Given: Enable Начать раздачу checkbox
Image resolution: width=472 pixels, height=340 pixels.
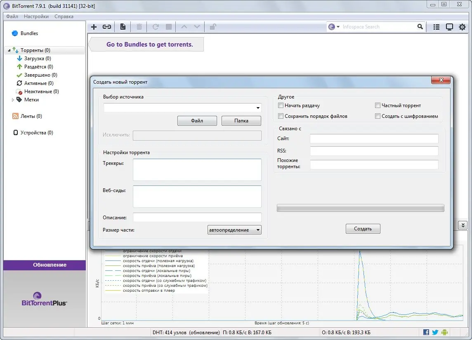Looking at the screenshot, I should [281, 106].
